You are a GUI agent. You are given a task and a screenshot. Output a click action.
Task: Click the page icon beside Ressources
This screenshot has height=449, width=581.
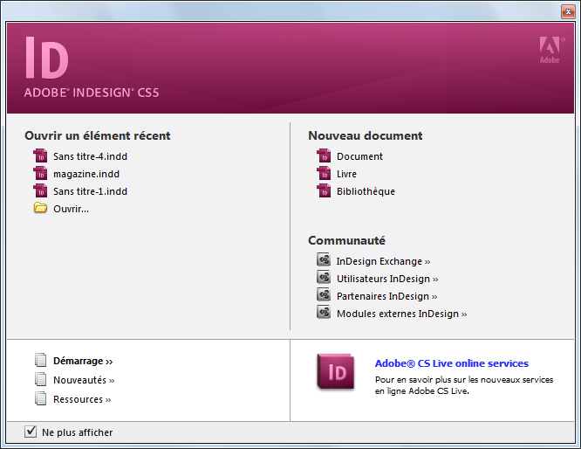point(40,398)
